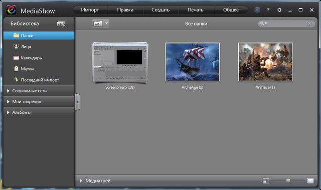The width and height of the screenshot is (321, 190).
Task: Click the face-detection icon next to Лица
Action: pos(16,47)
